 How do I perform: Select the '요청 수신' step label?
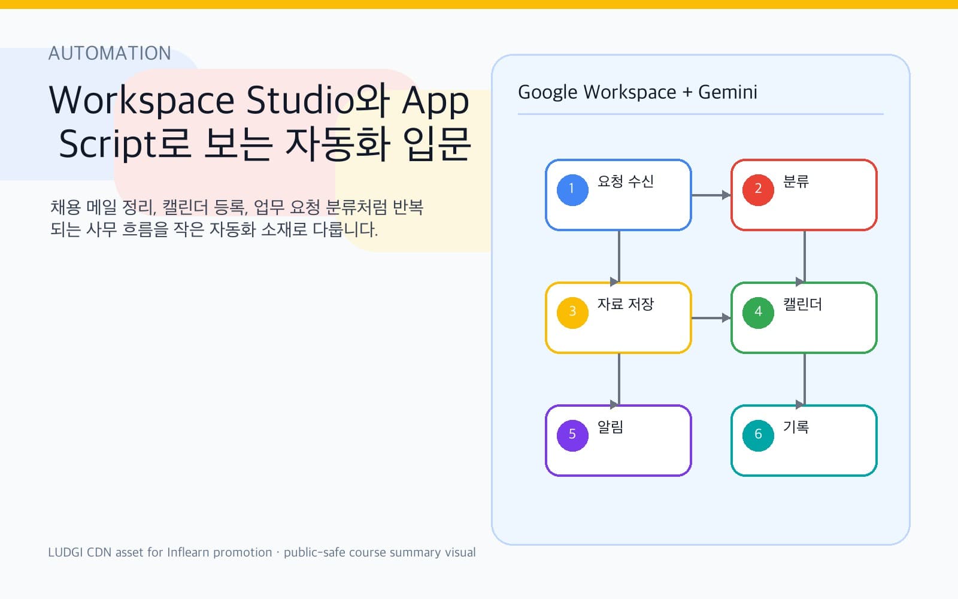(625, 181)
